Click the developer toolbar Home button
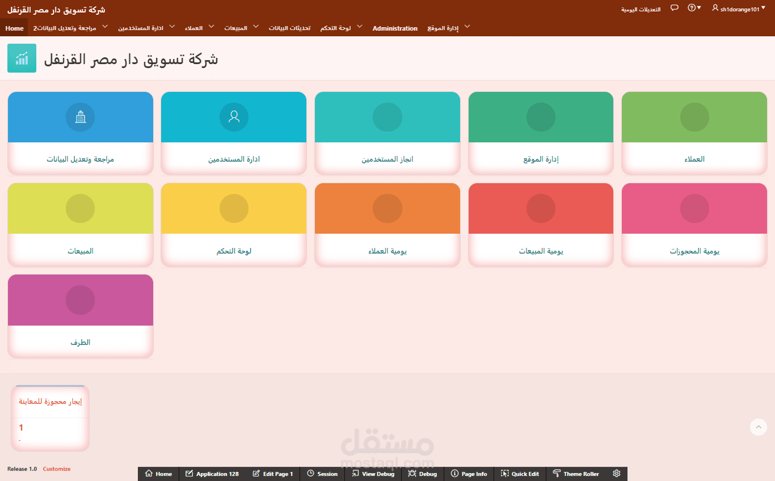This screenshot has width=775, height=481. point(158,474)
